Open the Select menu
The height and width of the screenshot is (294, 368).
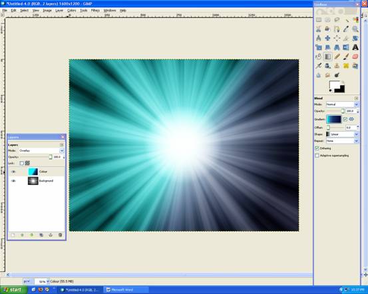pyautogui.click(x=24, y=11)
